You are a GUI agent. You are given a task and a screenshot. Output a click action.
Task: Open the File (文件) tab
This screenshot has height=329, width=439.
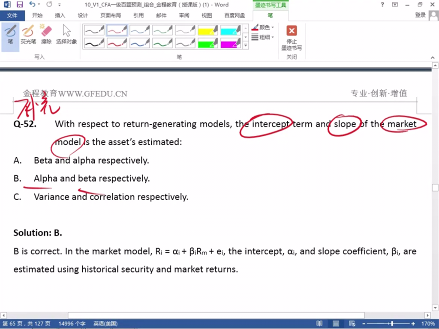[x=12, y=15]
